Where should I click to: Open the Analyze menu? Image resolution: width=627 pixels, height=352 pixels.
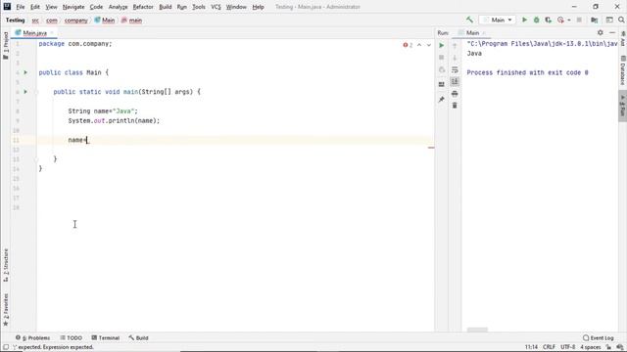(118, 7)
